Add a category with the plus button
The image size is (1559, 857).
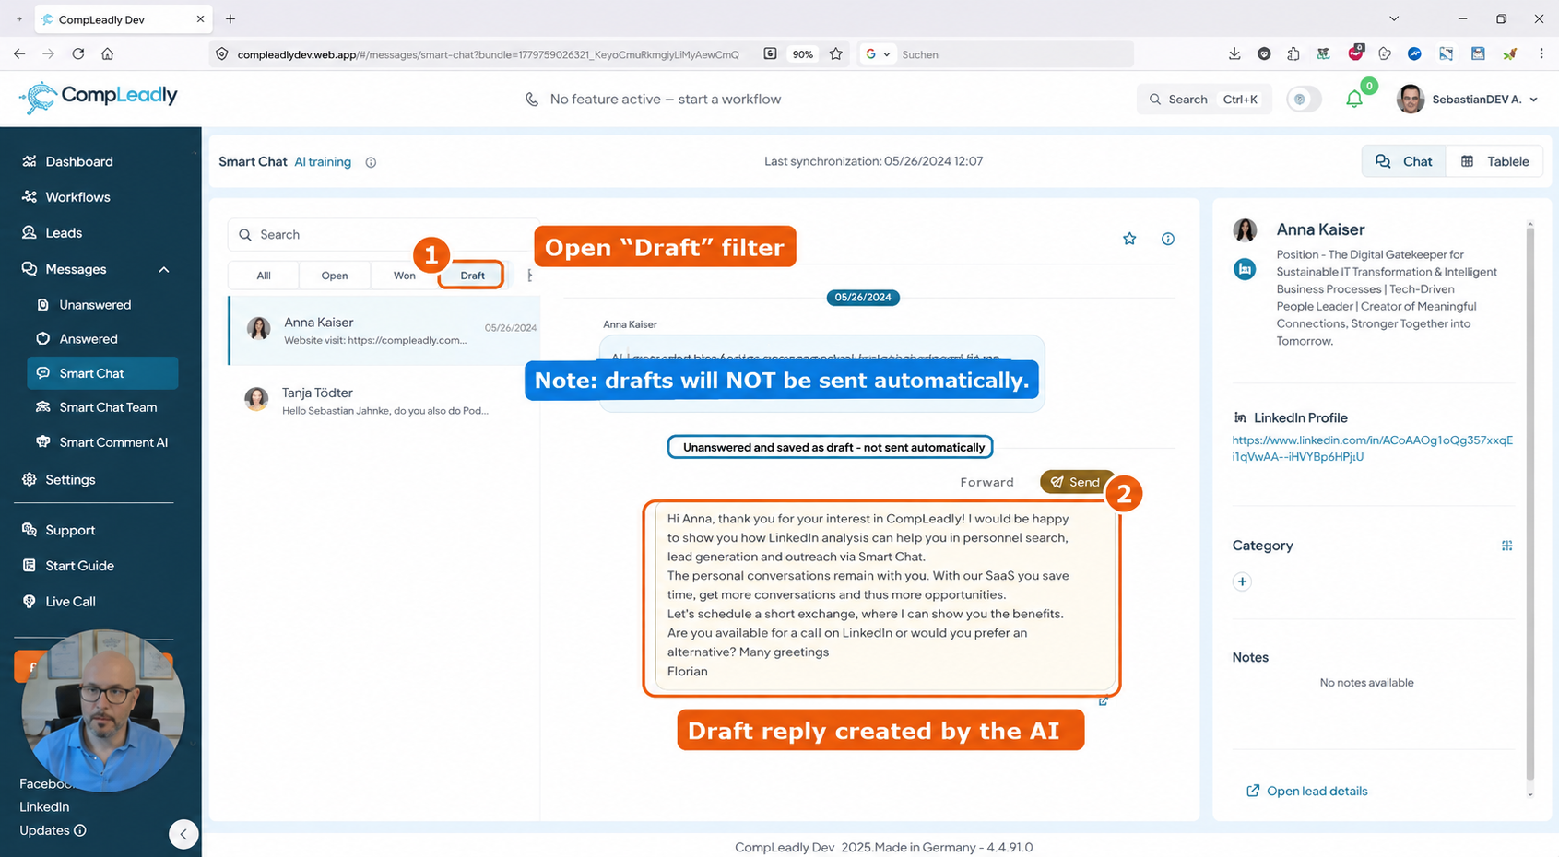(x=1242, y=581)
